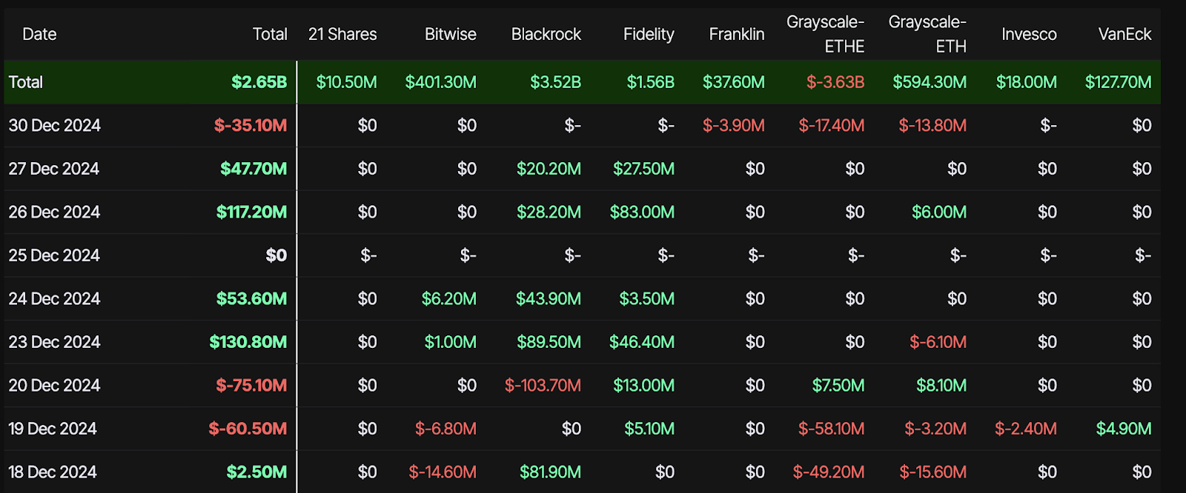Select the $127.70M VanEck total
1186x493 pixels.
point(1119,82)
